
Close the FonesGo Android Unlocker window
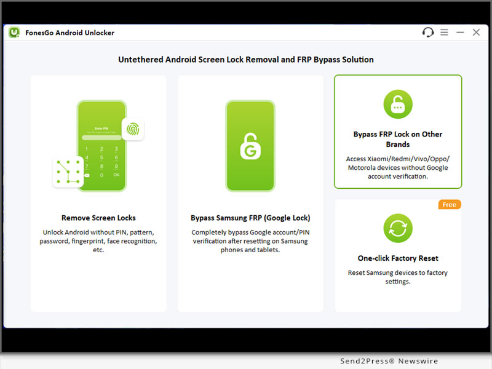(x=476, y=33)
